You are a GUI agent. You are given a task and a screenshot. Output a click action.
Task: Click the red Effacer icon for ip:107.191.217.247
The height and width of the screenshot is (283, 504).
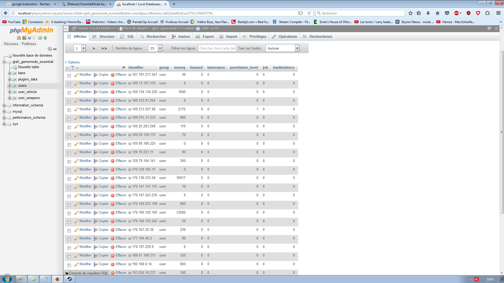(x=113, y=75)
